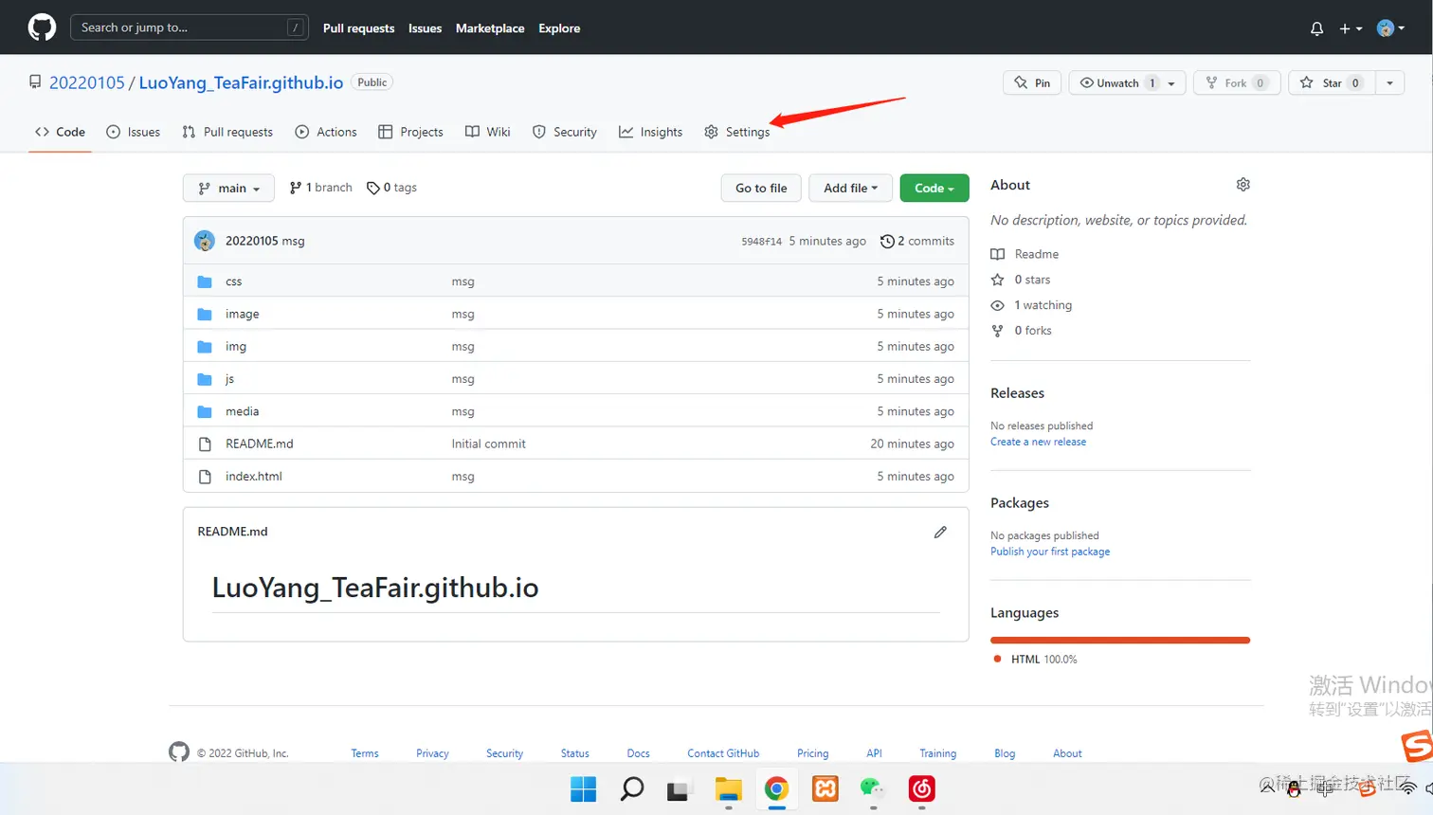Switch to the repository Issues tab
1433x815 pixels.
coord(134,132)
